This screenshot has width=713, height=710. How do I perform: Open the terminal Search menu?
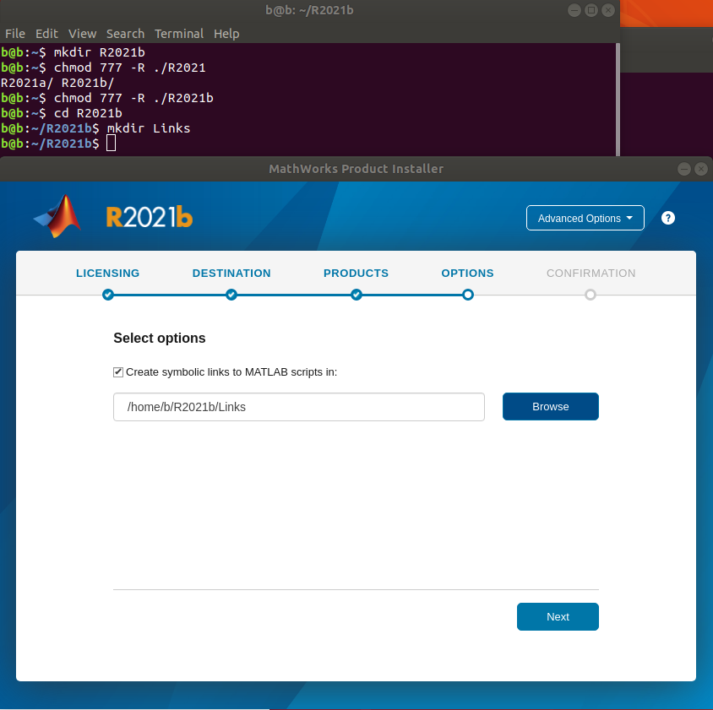(x=126, y=34)
